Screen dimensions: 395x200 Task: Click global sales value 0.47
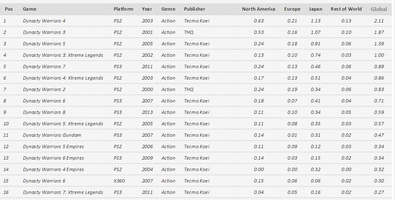(x=379, y=136)
